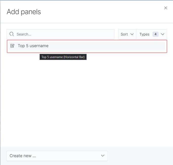
Task: Close the Add panels flyout
Action: point(166,8)
